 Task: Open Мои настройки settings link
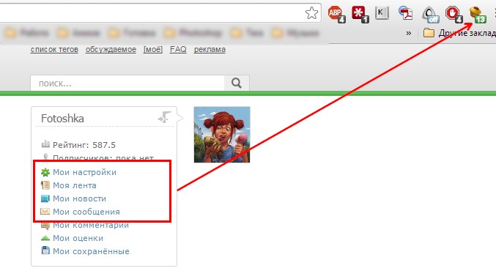tap(84, 172)
